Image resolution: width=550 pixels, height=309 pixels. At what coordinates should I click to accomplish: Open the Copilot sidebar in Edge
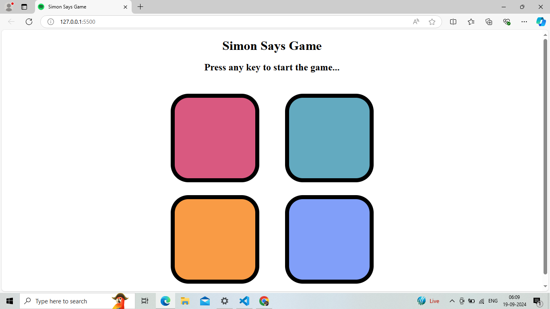click(541, 22)
